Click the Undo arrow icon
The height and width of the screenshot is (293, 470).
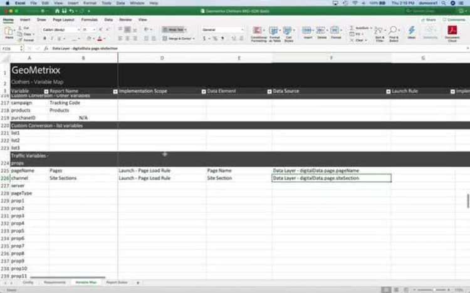[71, 11]
